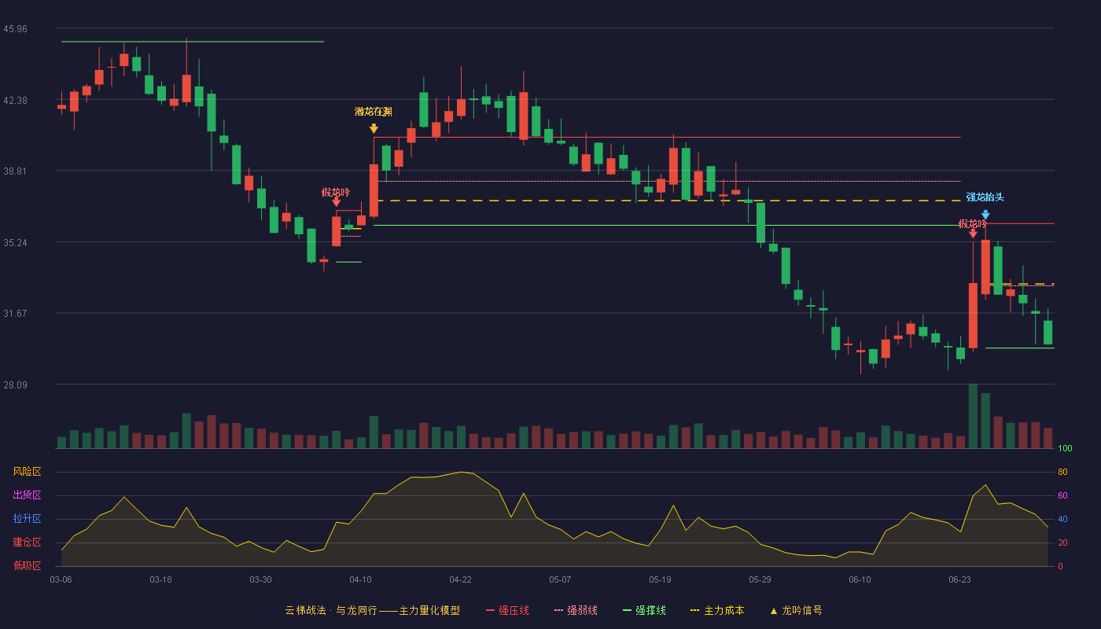Click the 38.81 price axis label
This screenshot has width=1101, height=629.
coord(15,171)
